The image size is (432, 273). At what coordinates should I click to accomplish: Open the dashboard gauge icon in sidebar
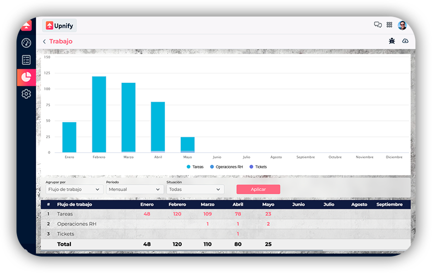click(x=26, y=43)
